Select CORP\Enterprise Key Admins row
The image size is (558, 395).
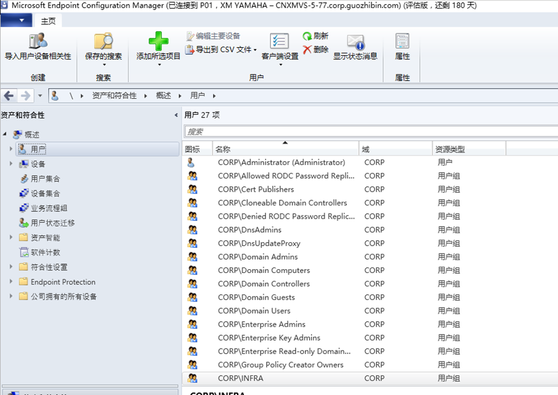coord(370,338)
